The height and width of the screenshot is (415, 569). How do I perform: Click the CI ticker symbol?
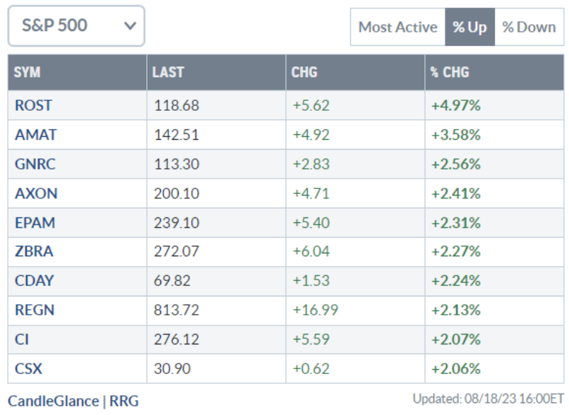coord(21,339)
